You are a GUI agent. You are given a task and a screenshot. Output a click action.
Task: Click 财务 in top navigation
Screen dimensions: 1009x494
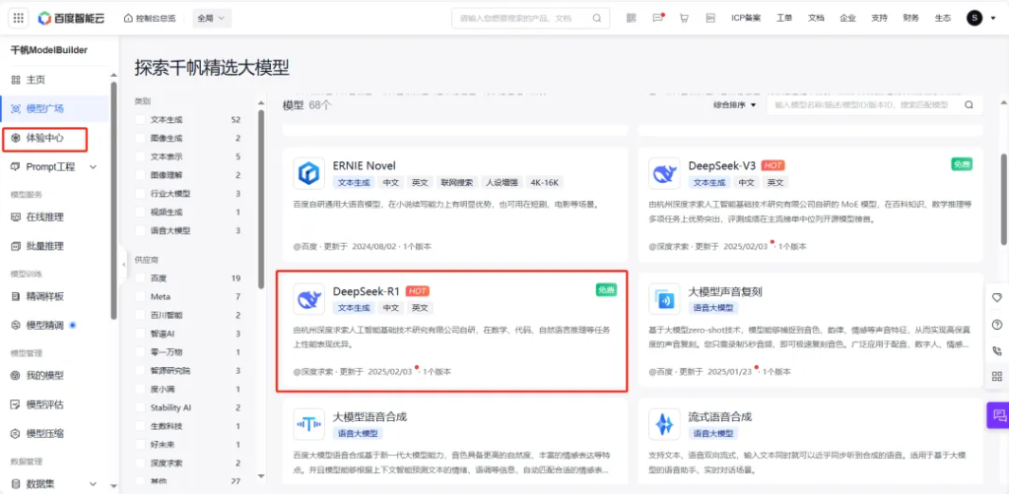tap(911, 18)
